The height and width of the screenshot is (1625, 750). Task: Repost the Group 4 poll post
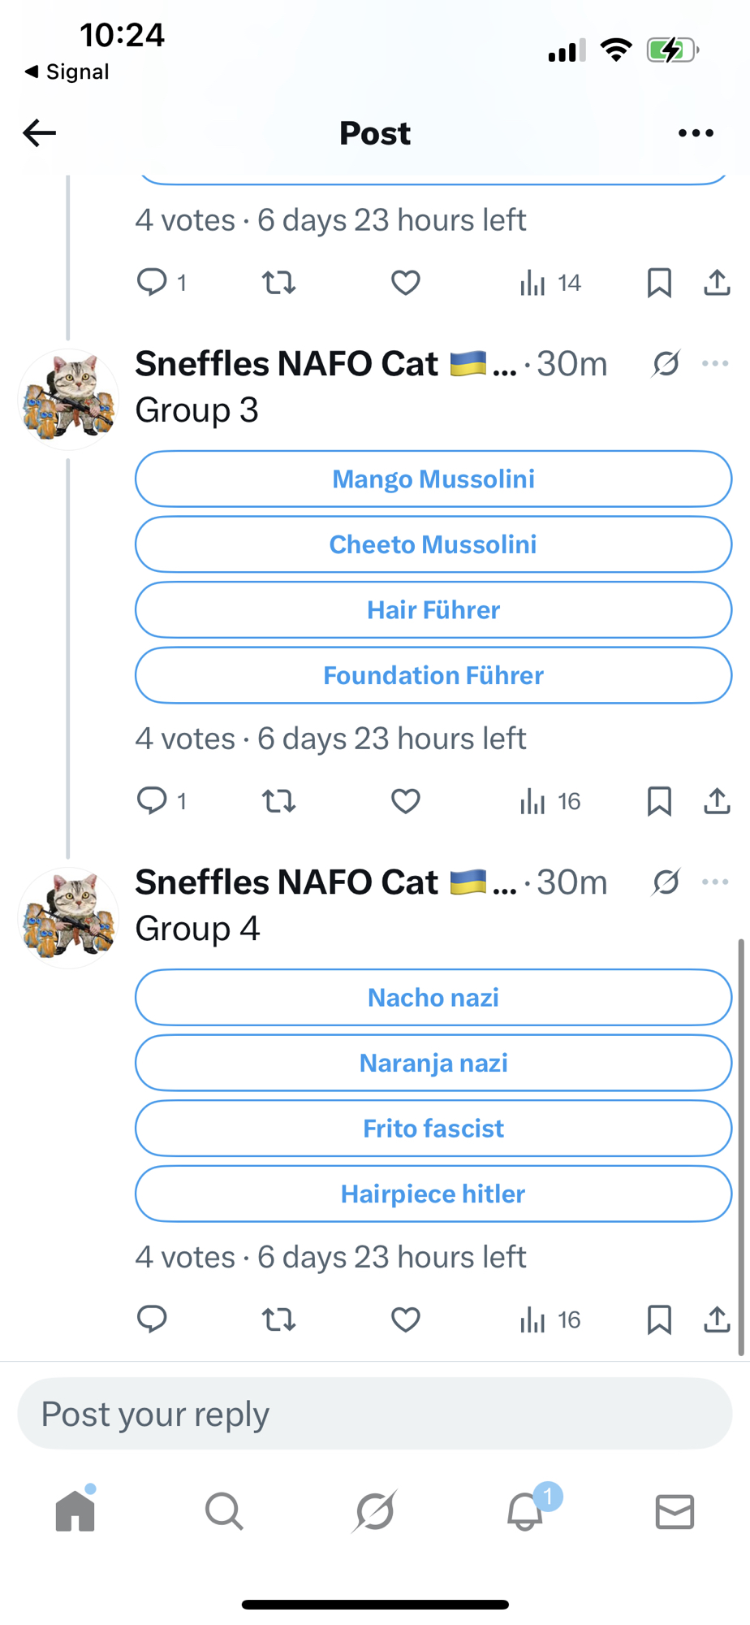278,1320
